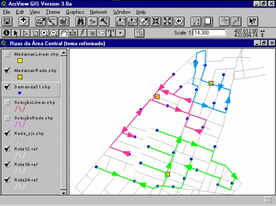
Task: Click Zoom to Full Extent button
Action: [121, 21]
